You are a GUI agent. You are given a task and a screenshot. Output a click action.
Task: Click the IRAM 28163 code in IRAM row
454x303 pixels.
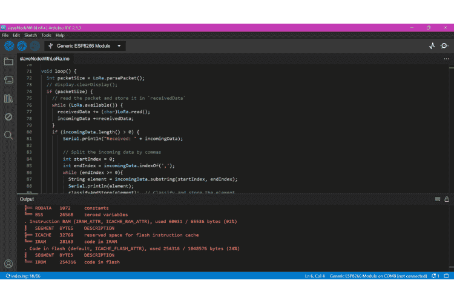71,242
